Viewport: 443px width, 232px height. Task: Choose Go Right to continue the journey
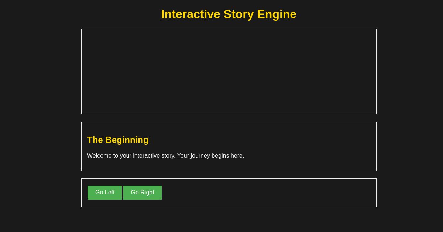click(142, 193)
